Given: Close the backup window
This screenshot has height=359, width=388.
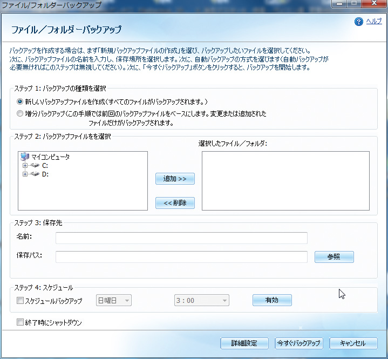Looking at the screenshot, I should pos(374,3).
